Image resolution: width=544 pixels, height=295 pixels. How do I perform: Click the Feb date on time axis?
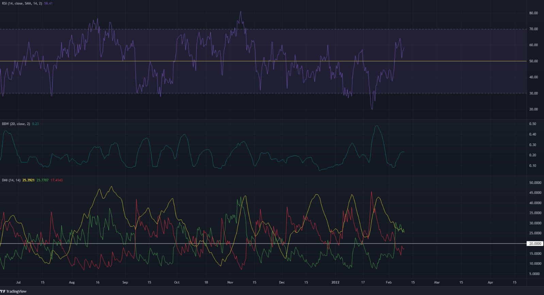[389, 282]
